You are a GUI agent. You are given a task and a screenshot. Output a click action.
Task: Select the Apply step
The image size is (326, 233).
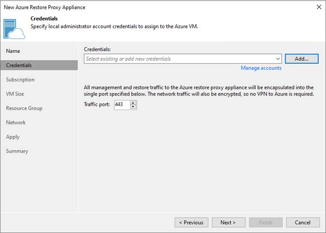pos(13,137)
